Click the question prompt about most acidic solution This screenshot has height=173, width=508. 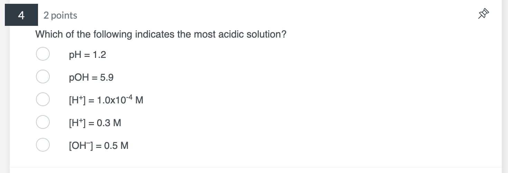coord(161,34)
